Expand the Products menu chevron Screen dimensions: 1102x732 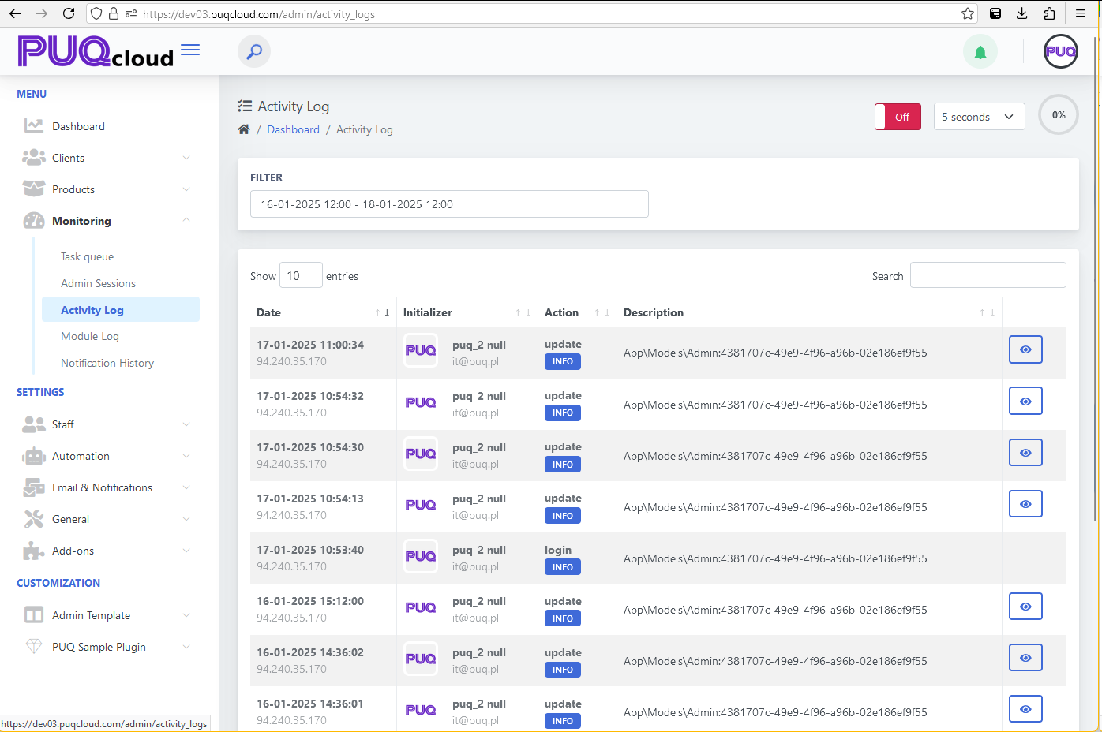(186, 189)
